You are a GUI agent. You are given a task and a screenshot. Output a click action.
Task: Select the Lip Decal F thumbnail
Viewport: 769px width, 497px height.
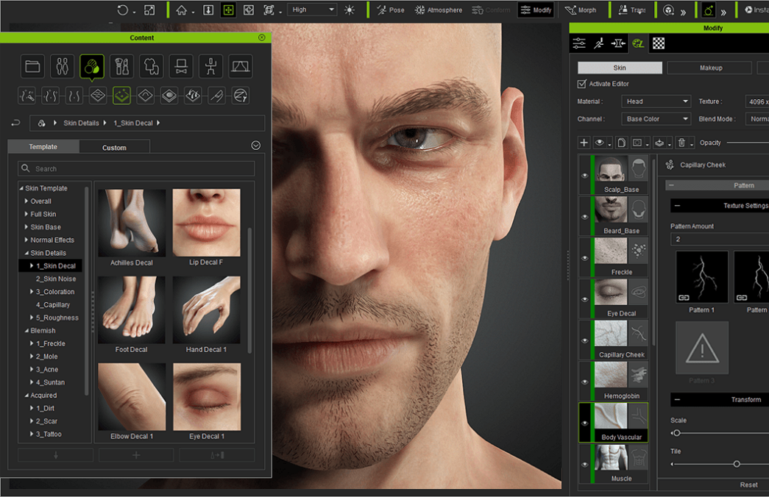(x=207, y=223)
